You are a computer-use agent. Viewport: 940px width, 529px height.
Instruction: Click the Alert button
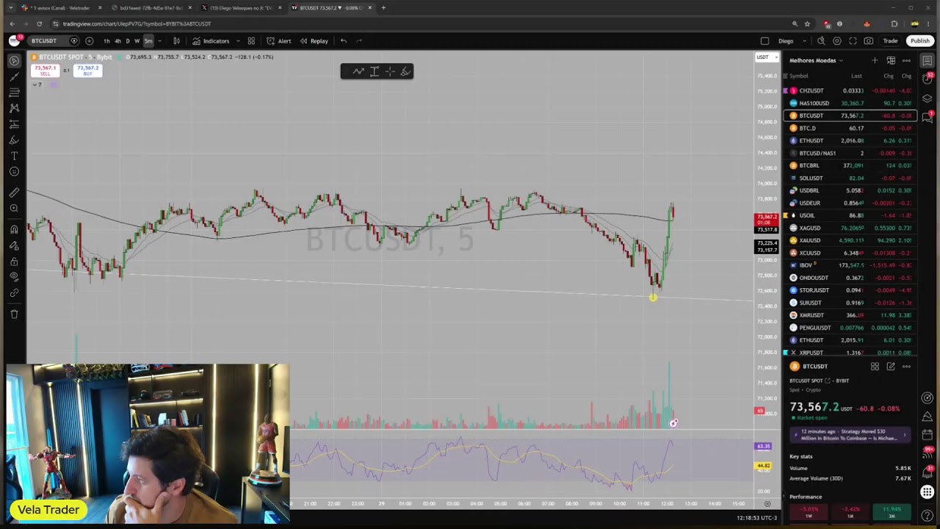tap(279, 41)
